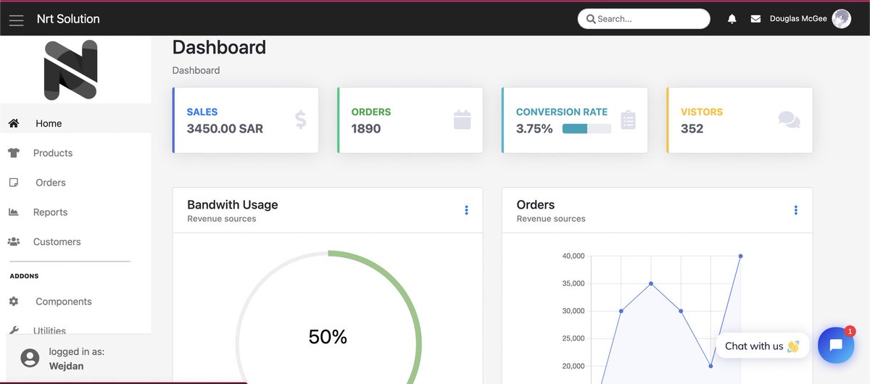Viewport: 870px width, 384px height.
Task: Click the 3450.00 SAR sales value
Action: [225, 129]
